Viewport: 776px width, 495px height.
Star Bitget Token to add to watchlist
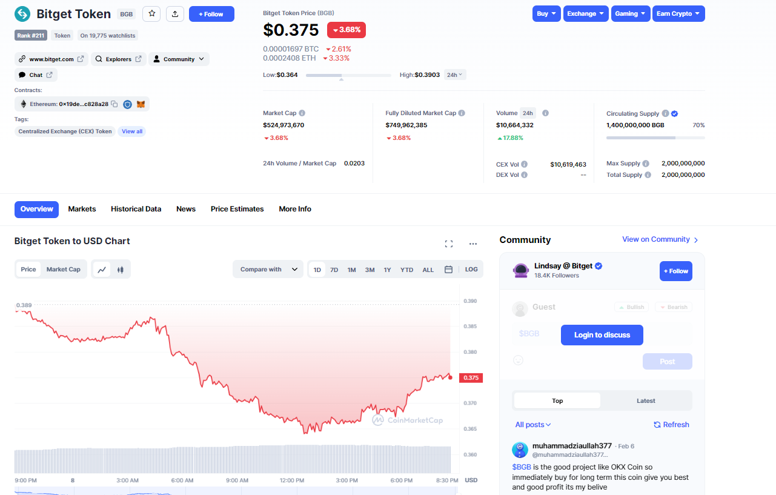point(151,14)
